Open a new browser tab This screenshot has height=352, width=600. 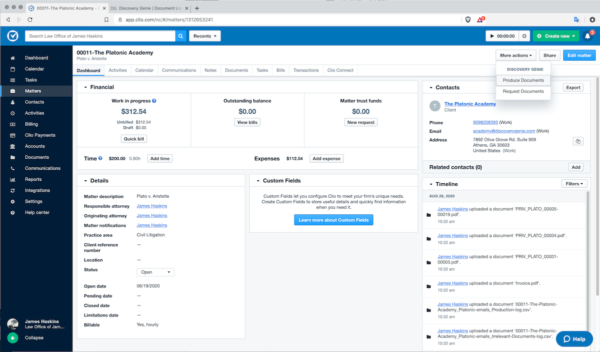point(197,8)
